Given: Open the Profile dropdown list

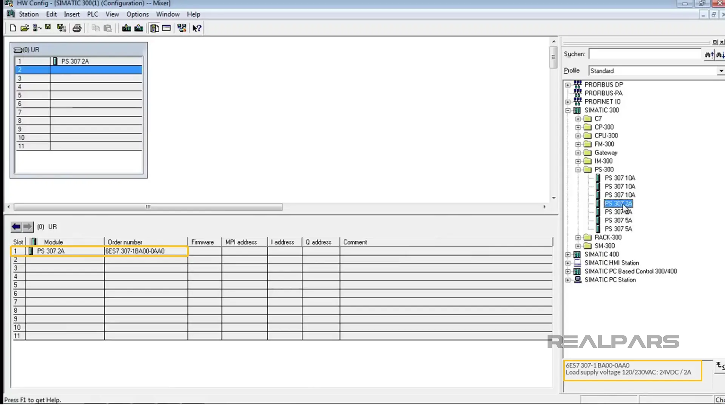Looking at the screenshot, I should pyautogui.click(x=720, y=70).
